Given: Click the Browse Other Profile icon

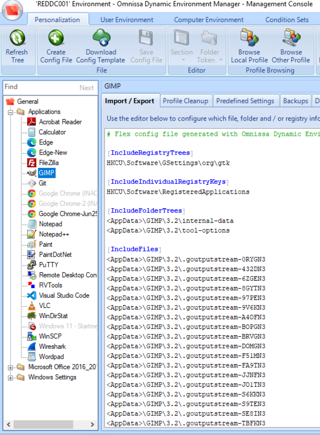Looking at the screenshot, I should (x=291, y=38).
